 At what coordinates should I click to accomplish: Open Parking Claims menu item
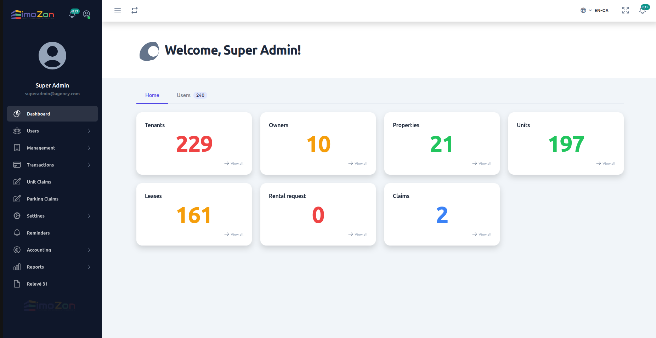click(x=52, y=199)
